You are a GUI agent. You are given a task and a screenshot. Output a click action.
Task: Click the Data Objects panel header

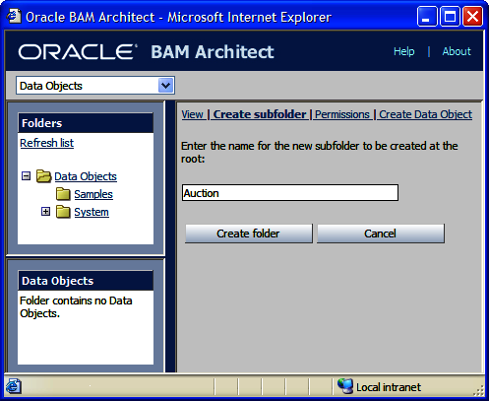click(x=86, y=281)
